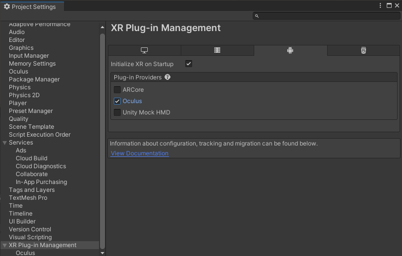Toggle Initialize XR on Startup checkbox
402x256 pixels.
[189, 64]
